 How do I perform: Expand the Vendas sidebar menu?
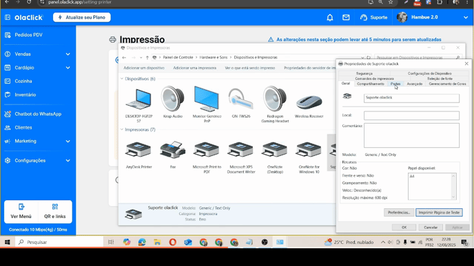tap(38, 54)
